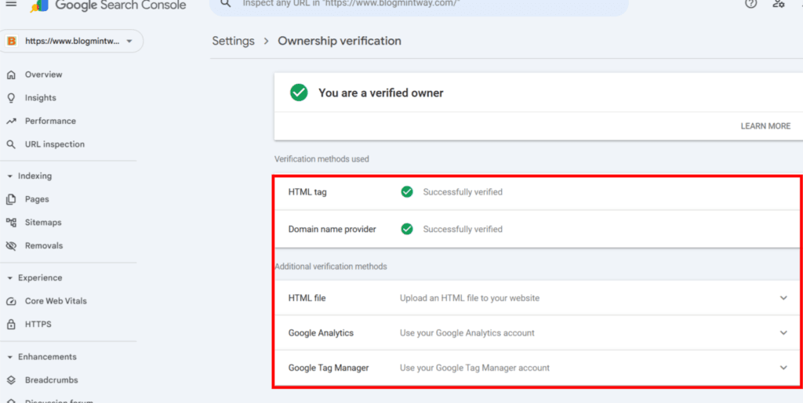Click the 'Verification methods used' label
The height and width of the screenshot is (403, 803).
322,159
